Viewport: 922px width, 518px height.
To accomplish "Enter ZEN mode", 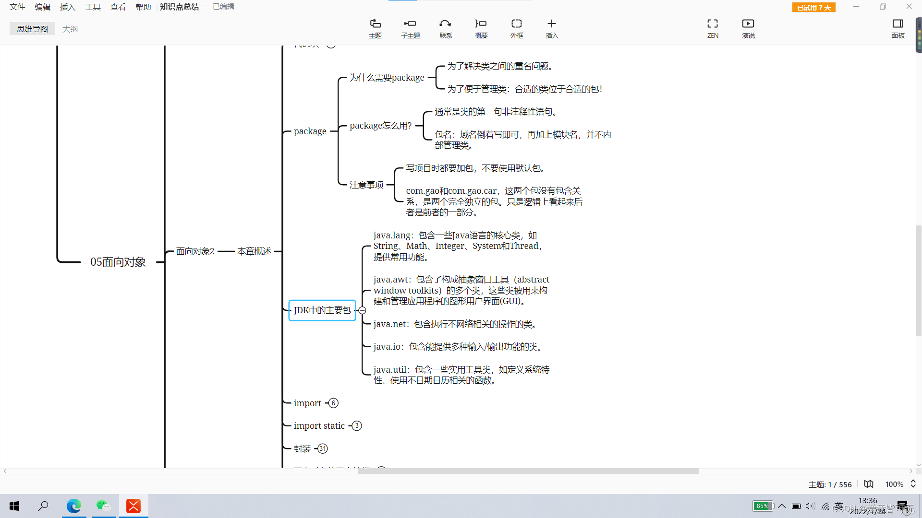I will click(713, 28).
